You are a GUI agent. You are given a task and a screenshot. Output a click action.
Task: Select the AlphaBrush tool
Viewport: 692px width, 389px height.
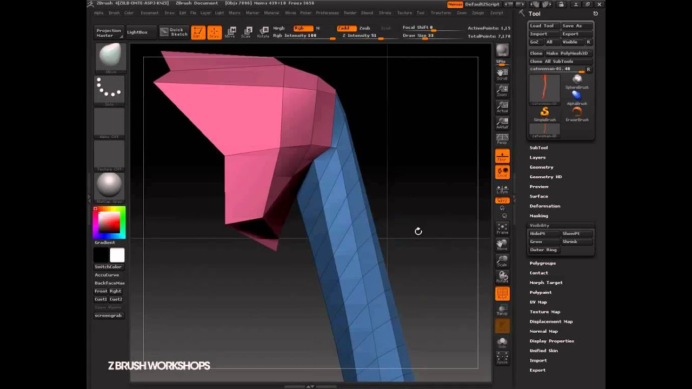pyautogui.click(x=577, y=98)
